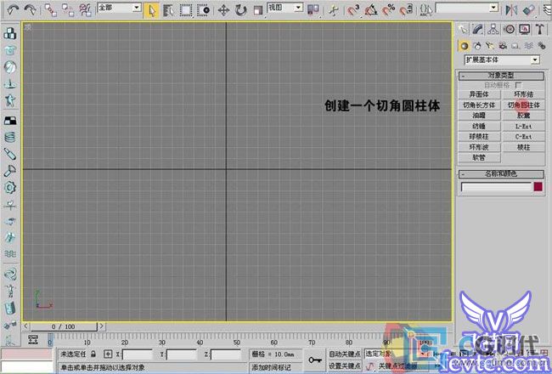Click the 软管 object button
Screen dimensions: 552x374
click(x=479, y=157)
